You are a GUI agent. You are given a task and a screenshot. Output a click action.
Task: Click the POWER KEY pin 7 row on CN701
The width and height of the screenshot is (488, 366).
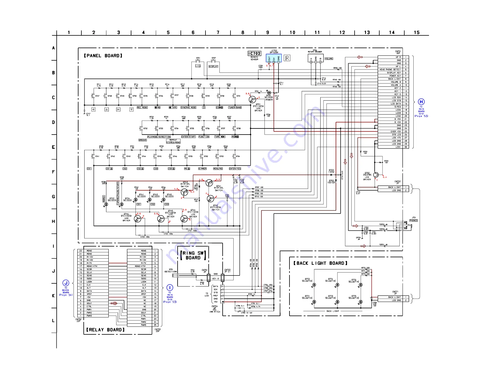(x=393, y=76)
